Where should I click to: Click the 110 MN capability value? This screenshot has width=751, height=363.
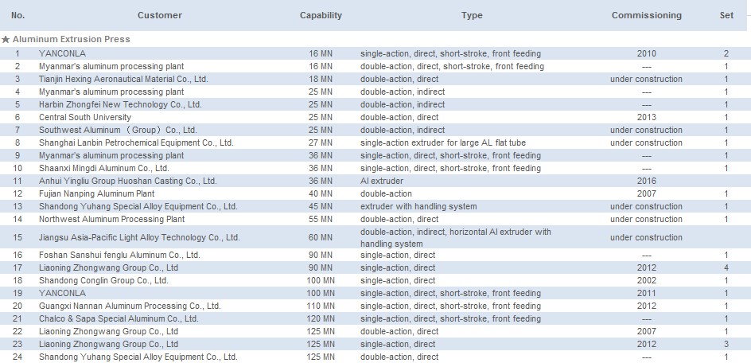pos(321,306)
